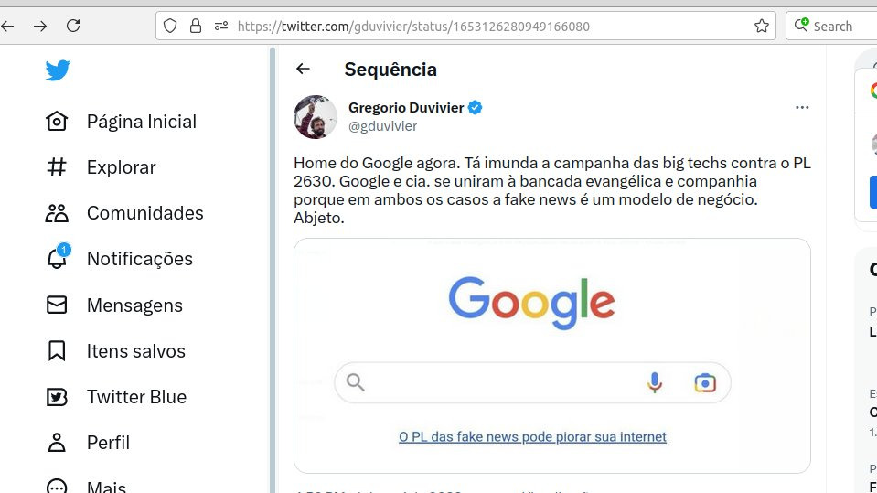Screen dimensions: 877x493
Task: Open Twitter Blue icon
Action: [x=57, y=397]
